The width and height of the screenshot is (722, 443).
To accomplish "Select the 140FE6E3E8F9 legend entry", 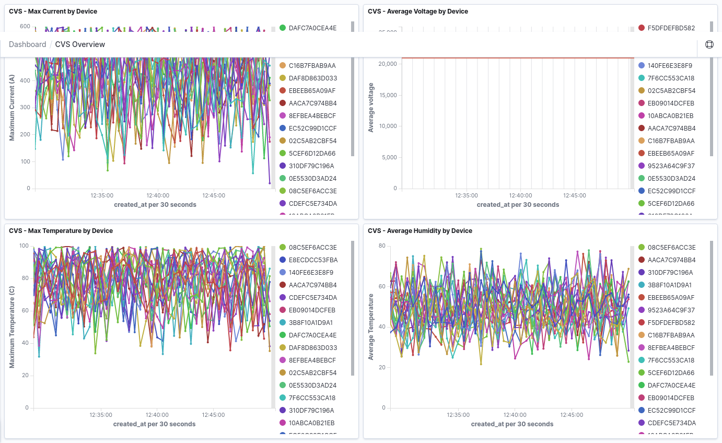I will [x=670, y=65].
